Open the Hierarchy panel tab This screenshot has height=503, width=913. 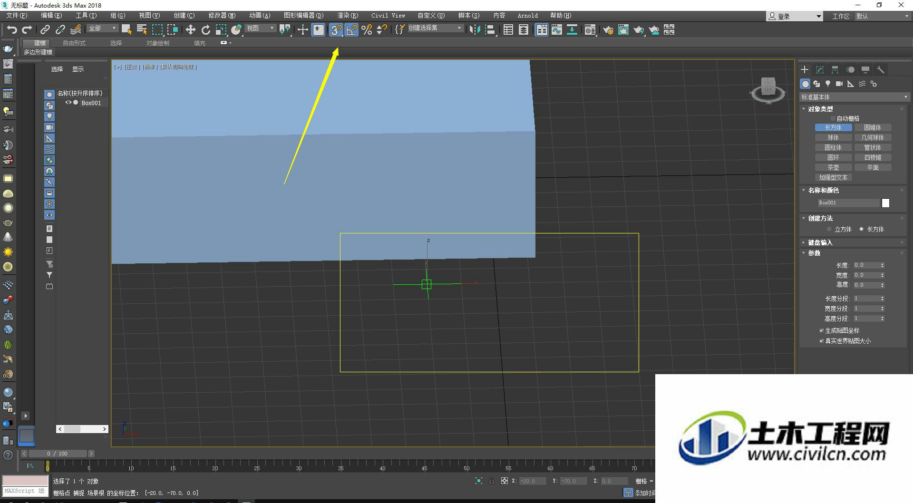(x=835, y=70)
